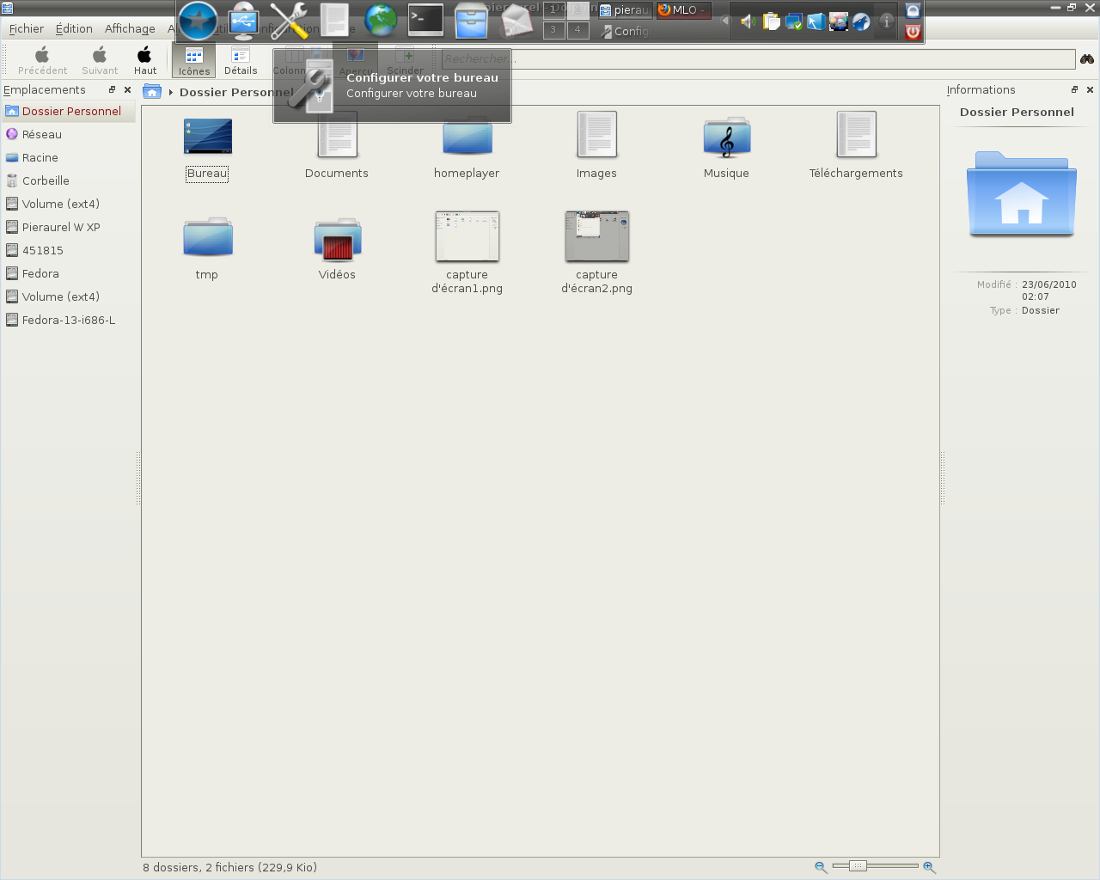The width and height of the screenshot is (1100, 880).
Task: Open the mail envelope application in the dock
Action: [516, 21]
